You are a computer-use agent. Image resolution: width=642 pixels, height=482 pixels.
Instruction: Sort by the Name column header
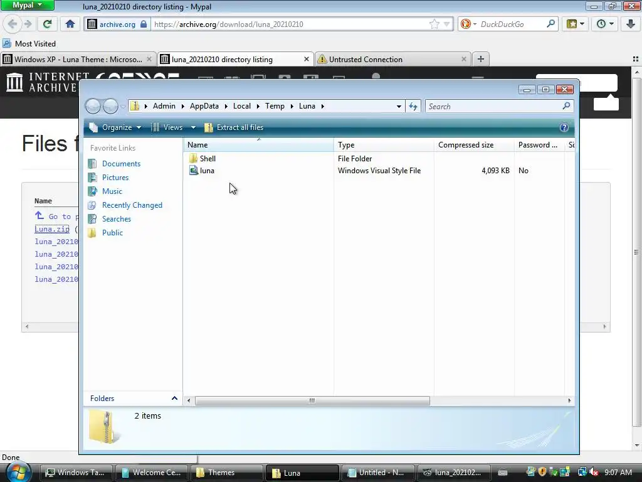pyautogui.click(x=259, y=145)
